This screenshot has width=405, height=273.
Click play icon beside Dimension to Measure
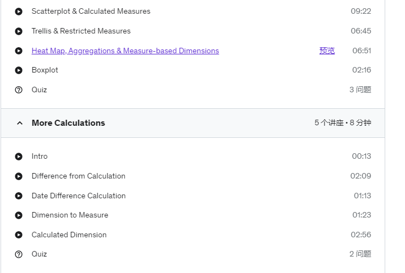pos(19,215)
